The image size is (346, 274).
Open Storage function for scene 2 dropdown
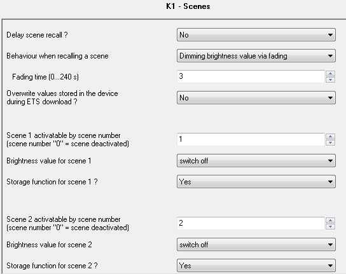[x=256, y=265]
